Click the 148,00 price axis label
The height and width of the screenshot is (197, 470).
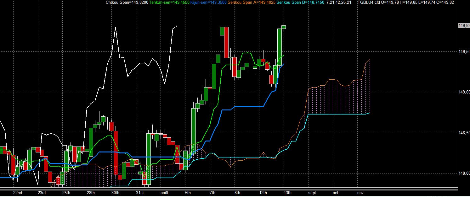464,173
